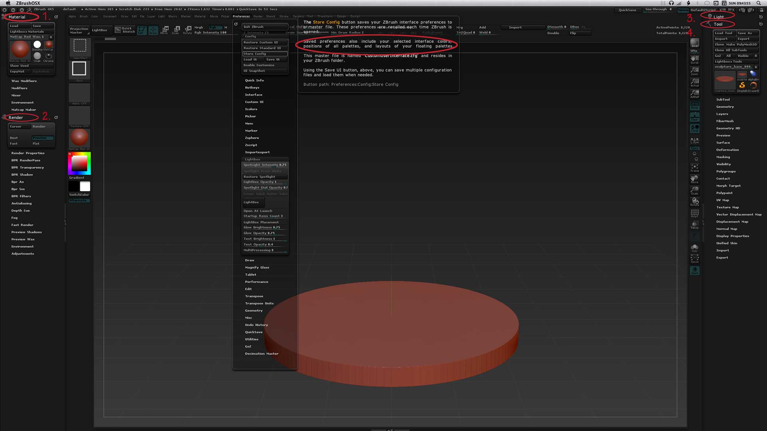Toggle Local symmetry button

(695, 128)
